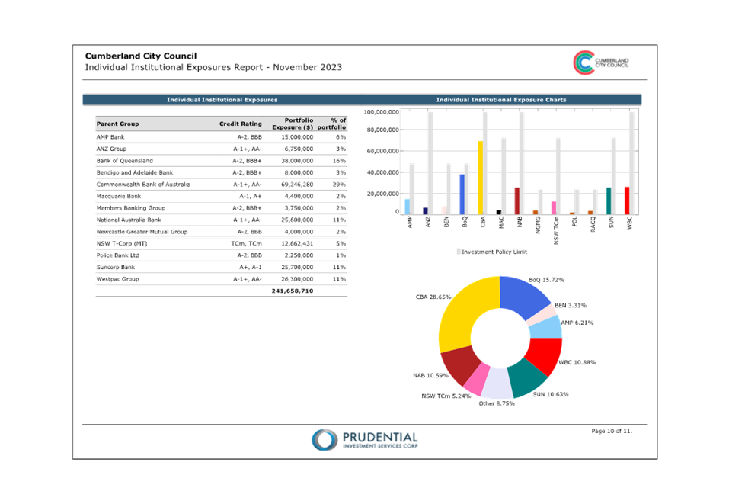
Task: Click the Portfolio Exposure ($) column header
Action: [293, 124]
